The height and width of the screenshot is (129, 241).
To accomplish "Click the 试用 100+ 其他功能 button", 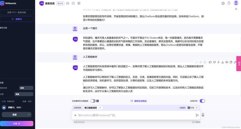I will tap(17, 12).
